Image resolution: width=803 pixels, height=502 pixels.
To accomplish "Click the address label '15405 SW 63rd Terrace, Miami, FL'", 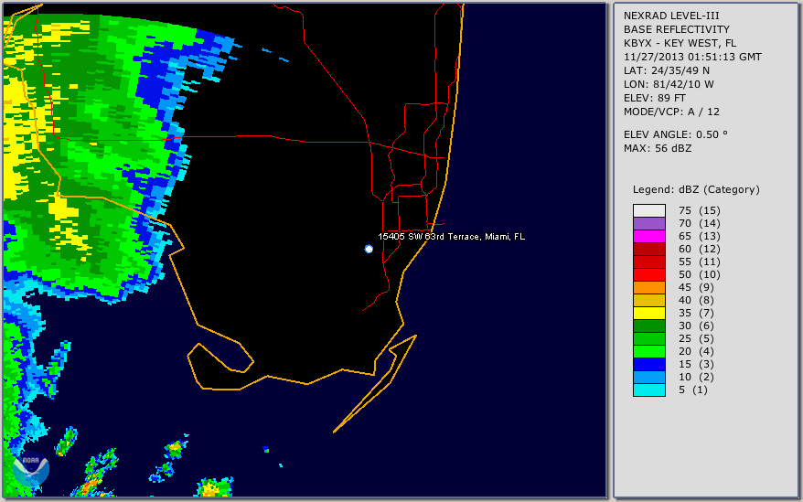I will (x=451, y=237).
